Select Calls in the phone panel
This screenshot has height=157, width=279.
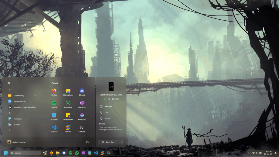coord(106,113)
